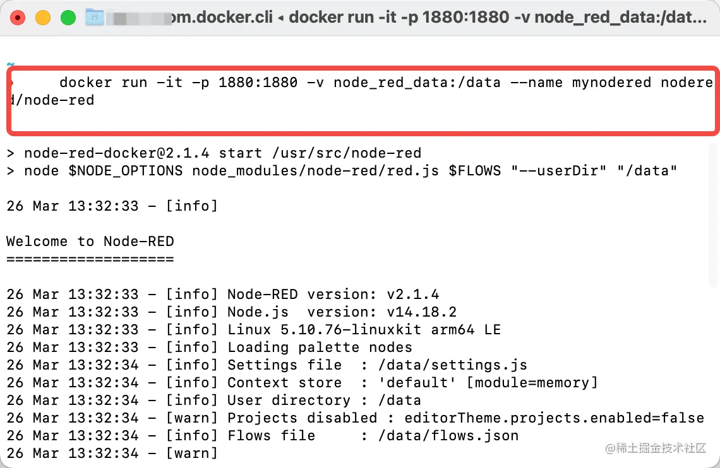The width and height of the screenshot is (720, 468).
Task: Click the 'User directory : /data' log line
Action: coord(213,400)
